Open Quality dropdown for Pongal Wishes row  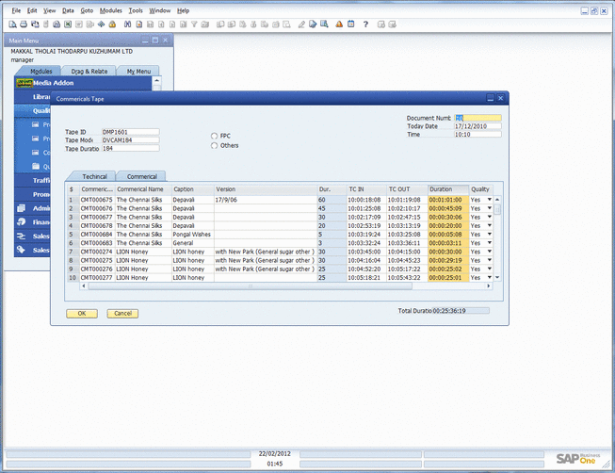pos(489,235)
